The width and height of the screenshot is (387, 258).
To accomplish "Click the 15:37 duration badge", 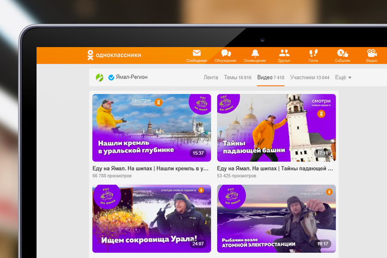I will [198, 153].
